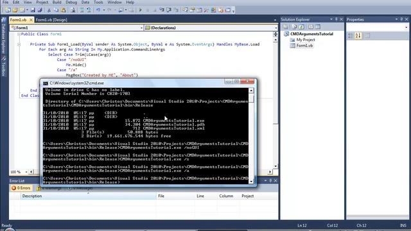Toggle the 0 Errors filter button
This screenshot has height=231, width=411.
[x=21, y=188]
